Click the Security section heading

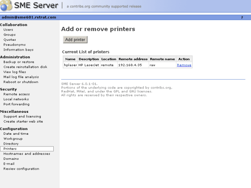coord(8,89)
